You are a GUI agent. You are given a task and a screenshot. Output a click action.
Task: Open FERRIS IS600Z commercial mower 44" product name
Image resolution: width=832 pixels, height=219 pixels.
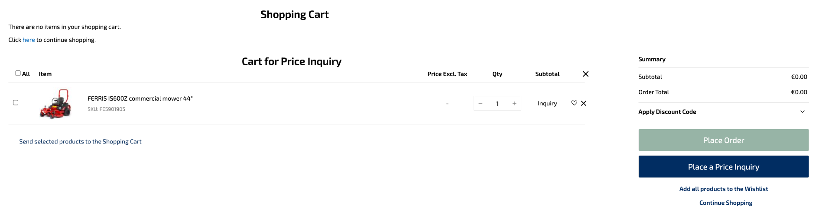(140, 98)
